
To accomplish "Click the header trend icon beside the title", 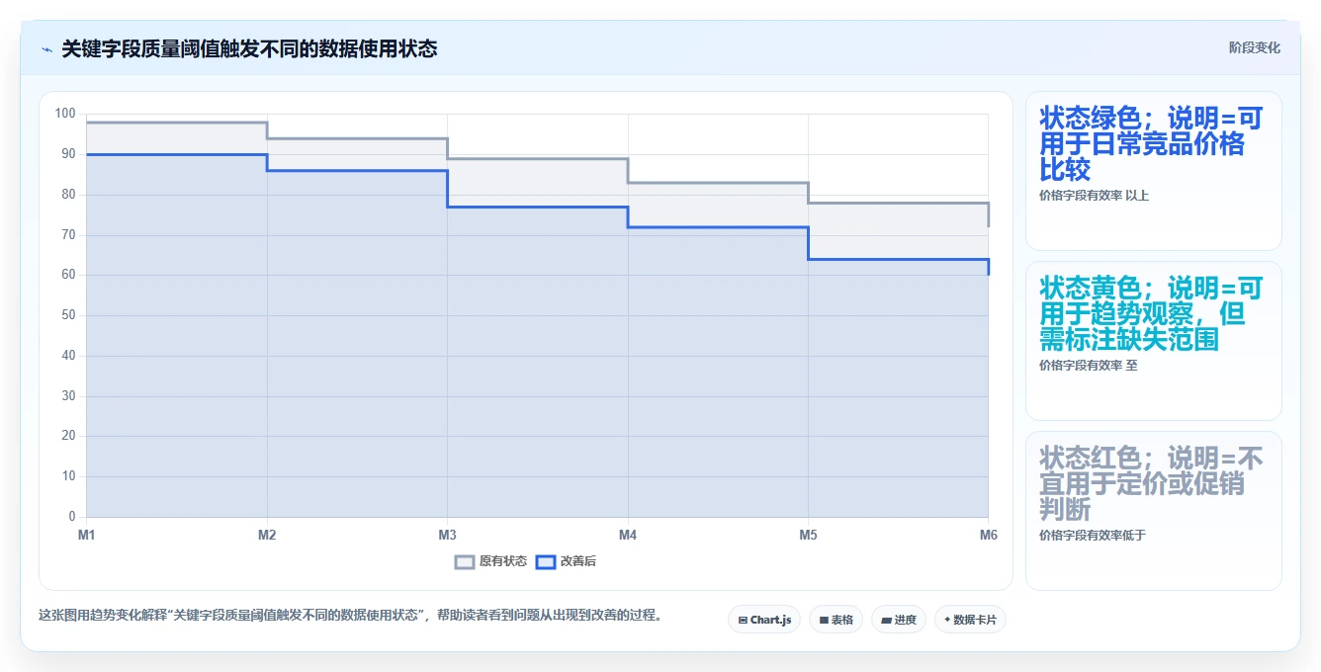I will (46, 48).
